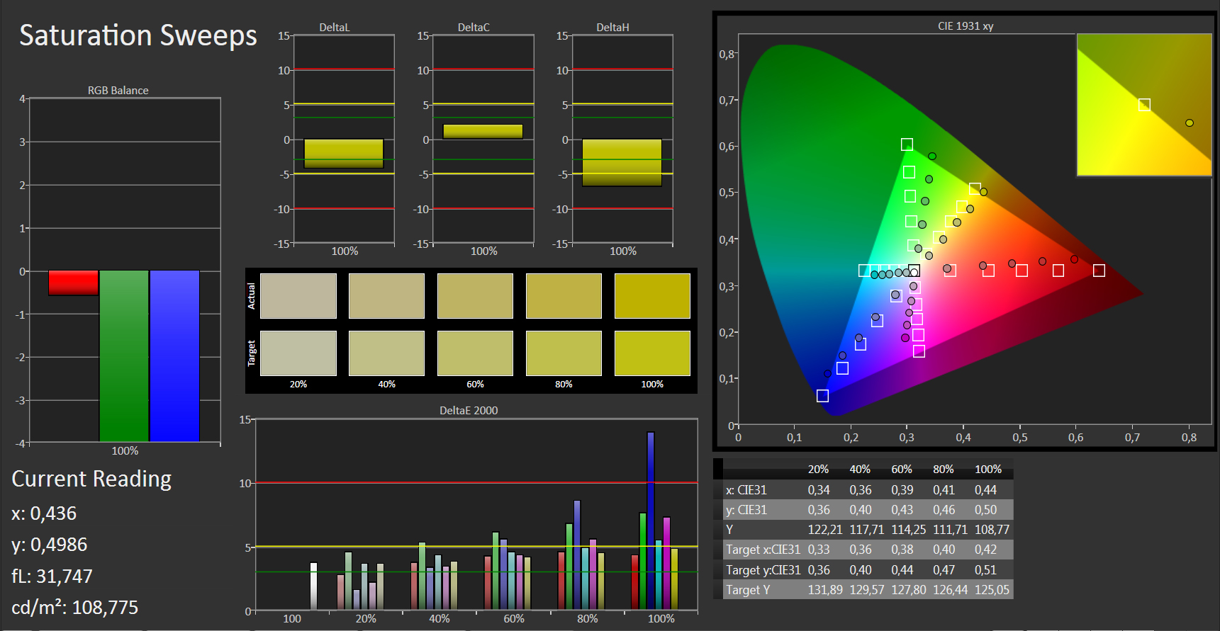Image resolution: width=1220 pixels, height=631 pixels.
Task: Click the 'x: 0,436' reading
Action: (44, 513)
